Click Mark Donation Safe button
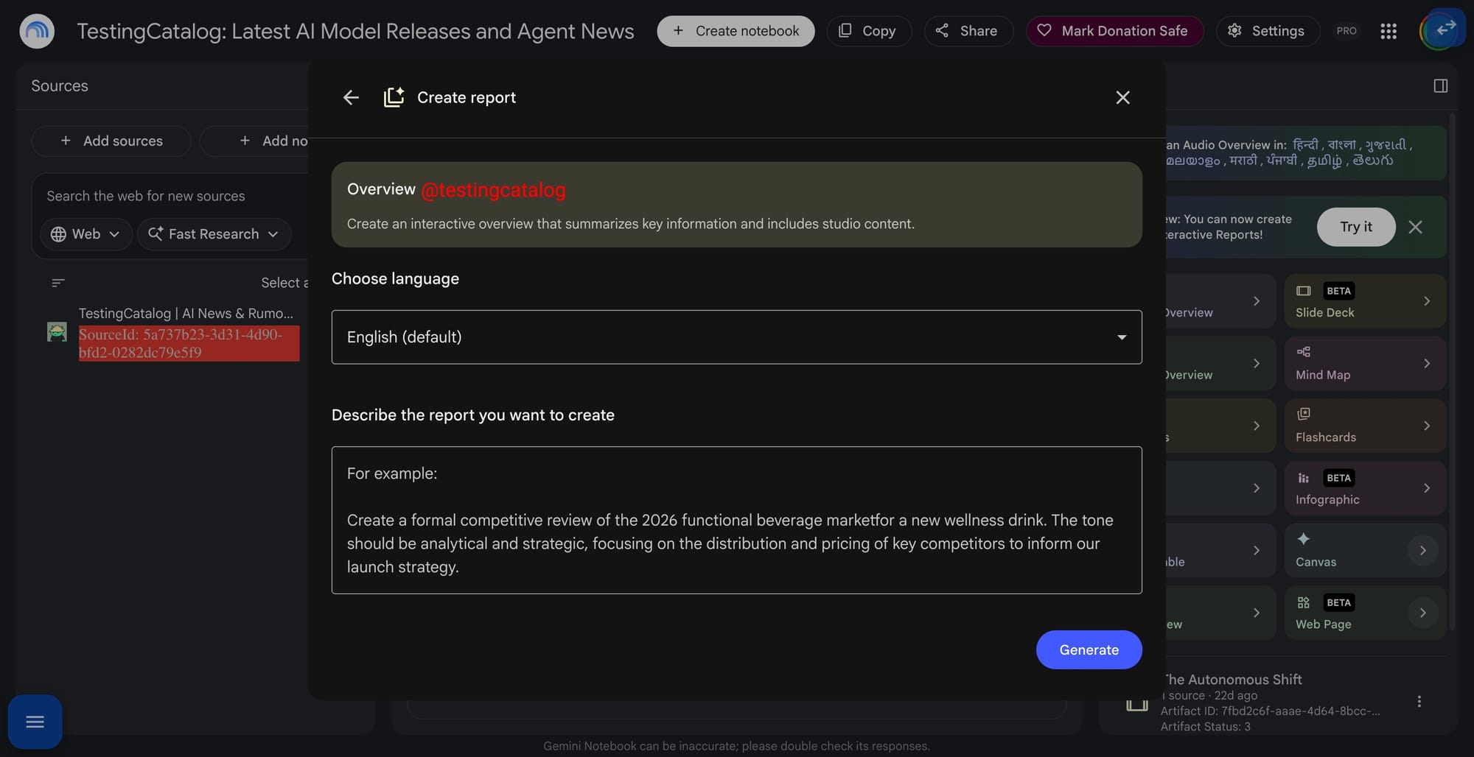 pos(1114,31)
